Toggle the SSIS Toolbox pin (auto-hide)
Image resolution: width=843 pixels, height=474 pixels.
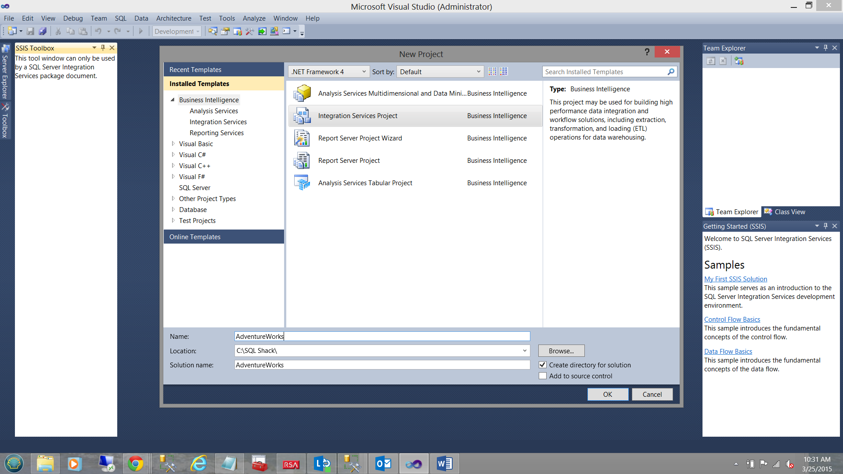(x=103, y=48)
